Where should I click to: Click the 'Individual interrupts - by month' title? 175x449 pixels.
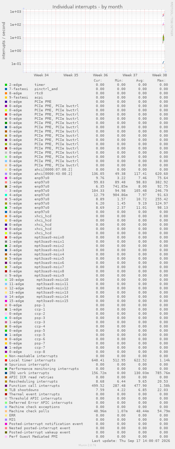pos(87,7)
